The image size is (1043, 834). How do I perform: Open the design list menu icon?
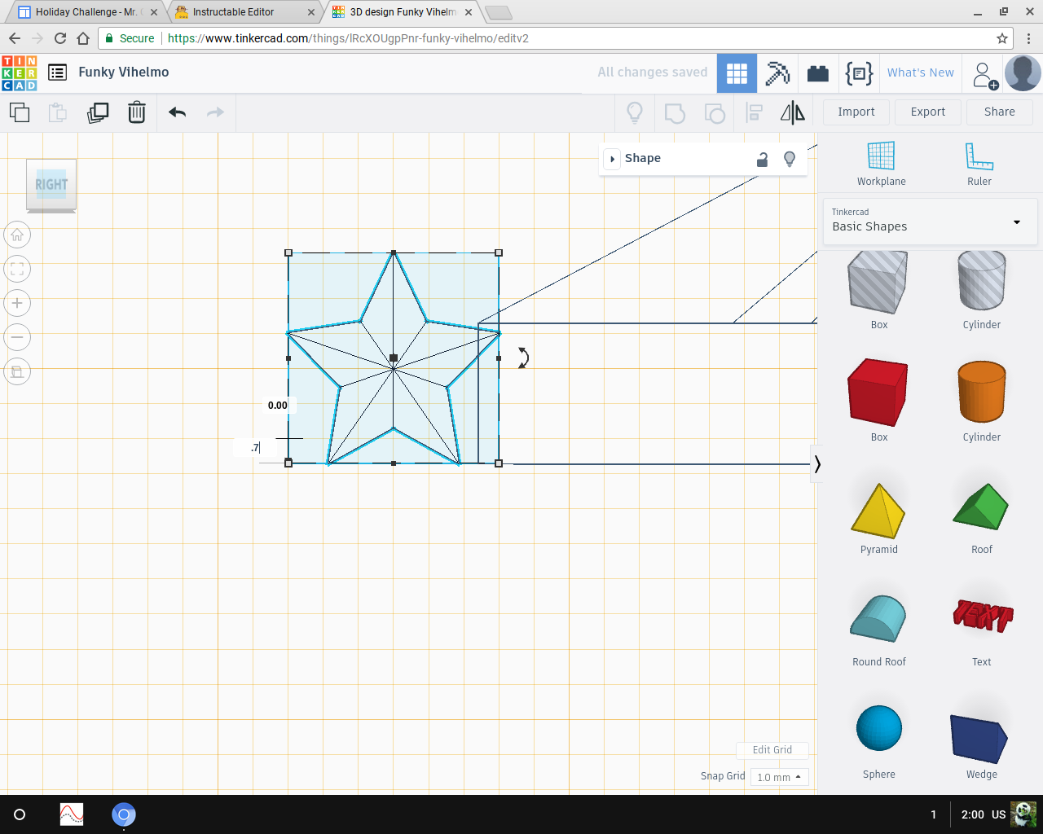pos(57,72)
